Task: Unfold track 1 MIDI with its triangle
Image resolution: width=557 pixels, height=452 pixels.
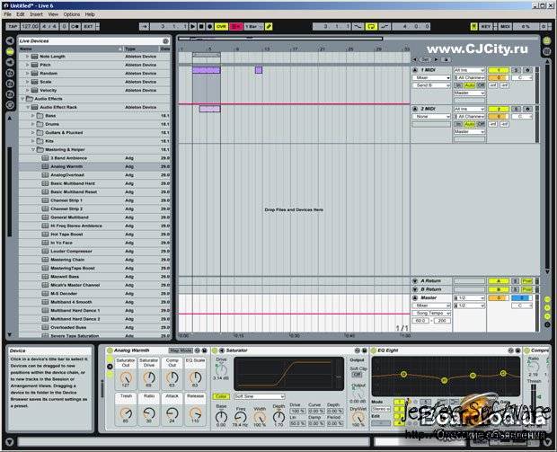Action: pos(414,70)
